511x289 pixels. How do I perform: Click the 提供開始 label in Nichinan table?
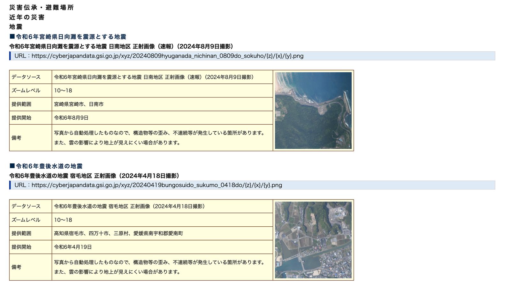pos(21,118)
